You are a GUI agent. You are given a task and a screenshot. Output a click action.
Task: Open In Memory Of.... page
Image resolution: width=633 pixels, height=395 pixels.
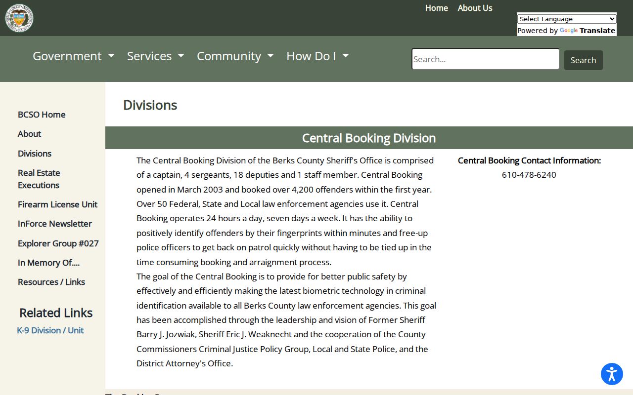48,263
